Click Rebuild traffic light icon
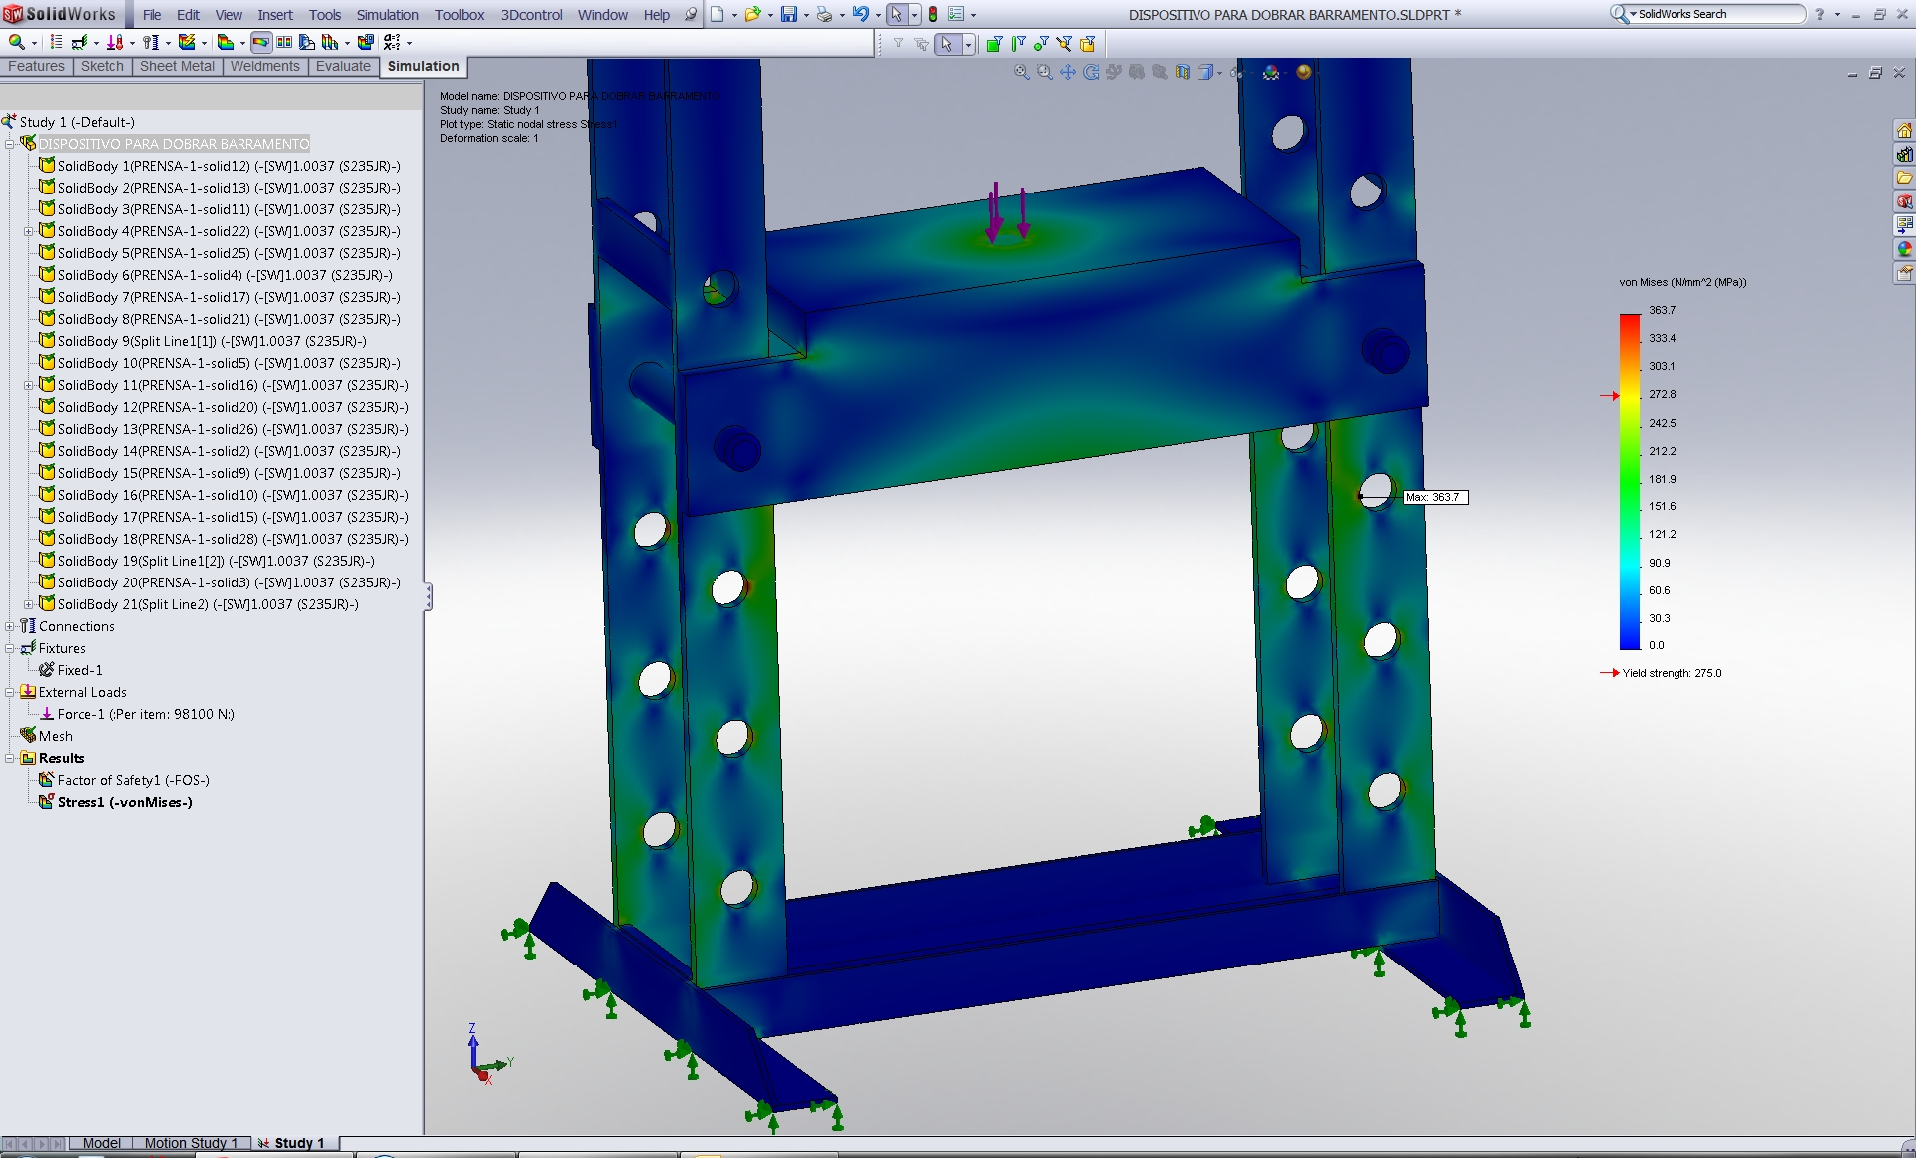Image resolution: width=1916 pixels, height=1158 pixels. (x=933, y=14)
